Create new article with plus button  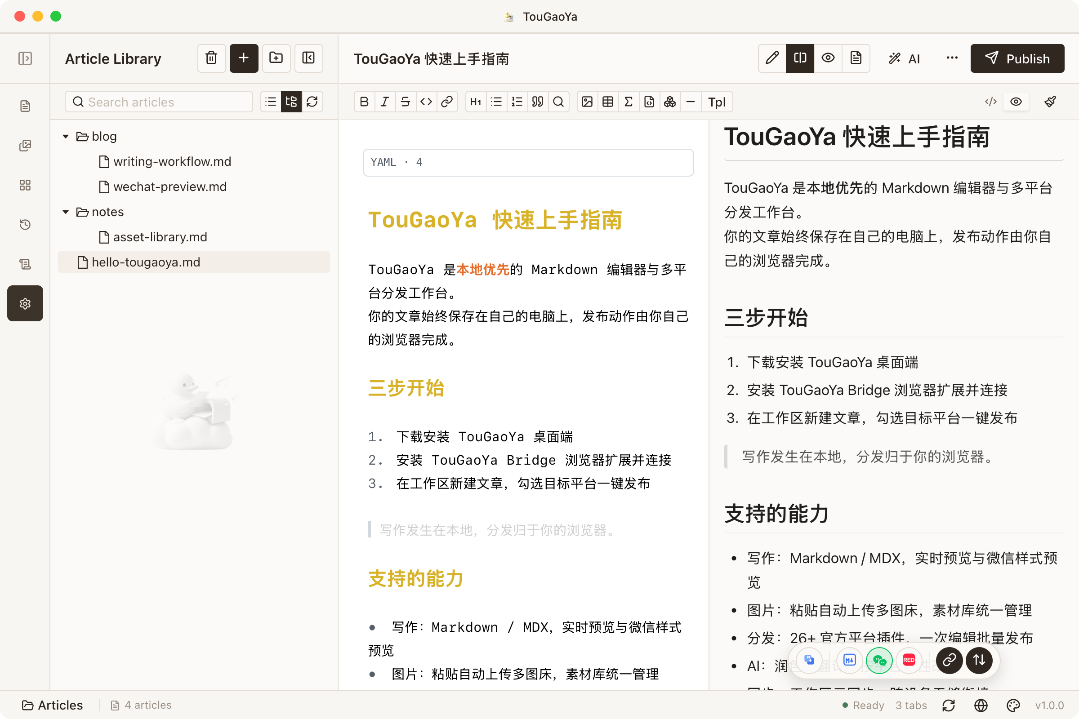click(x=244, y=58)
